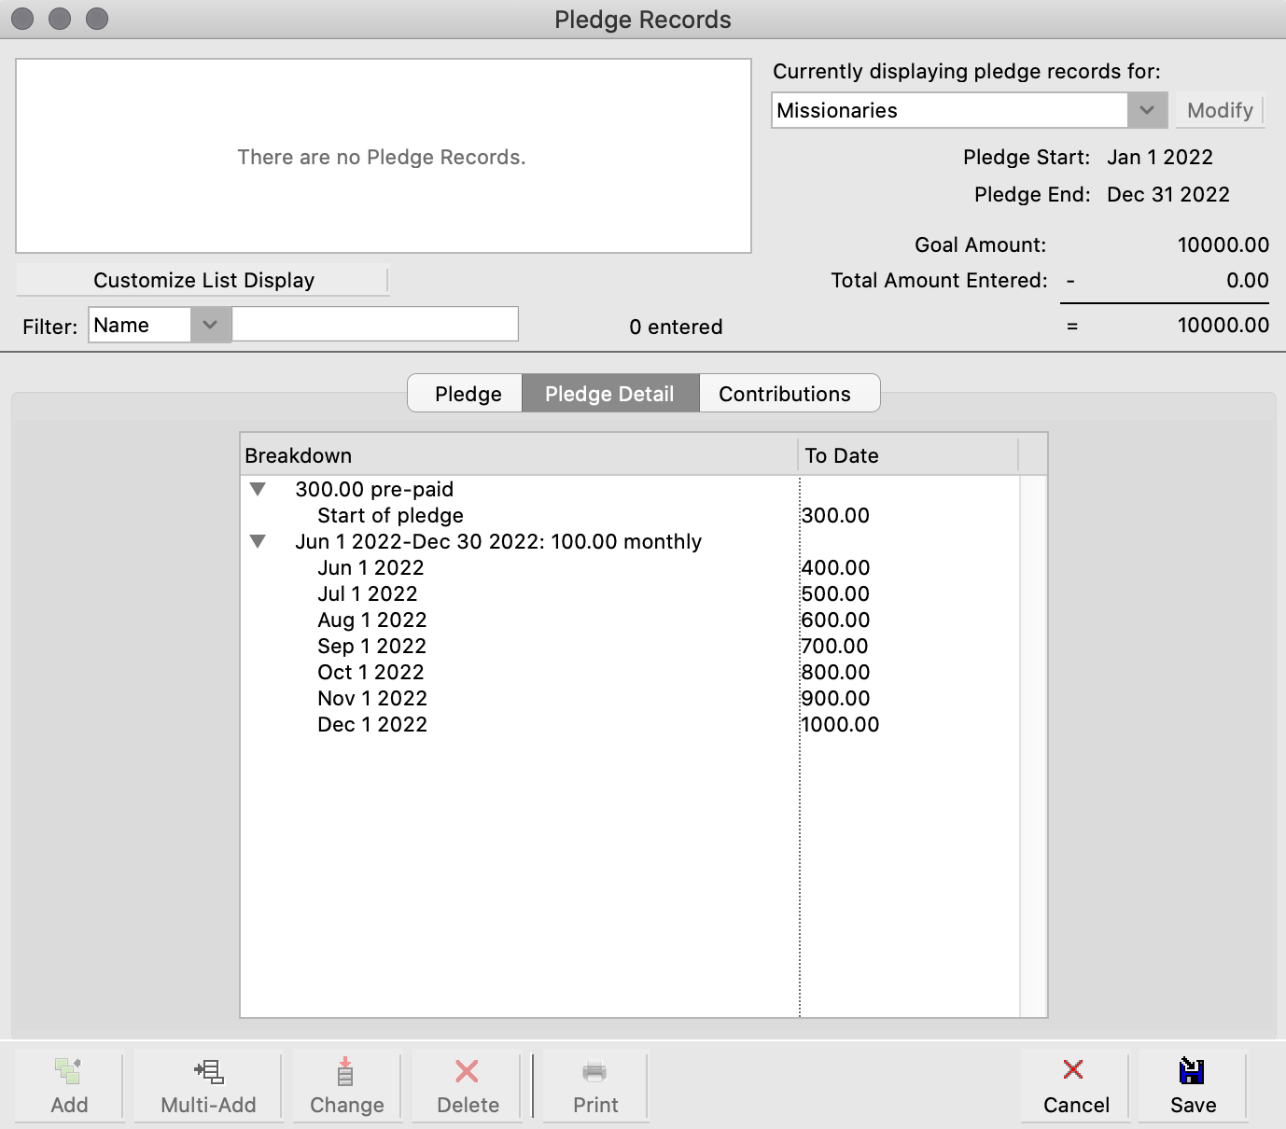
Task: Click the 500.00 to-date value
Action: click(x=836, y=593)
